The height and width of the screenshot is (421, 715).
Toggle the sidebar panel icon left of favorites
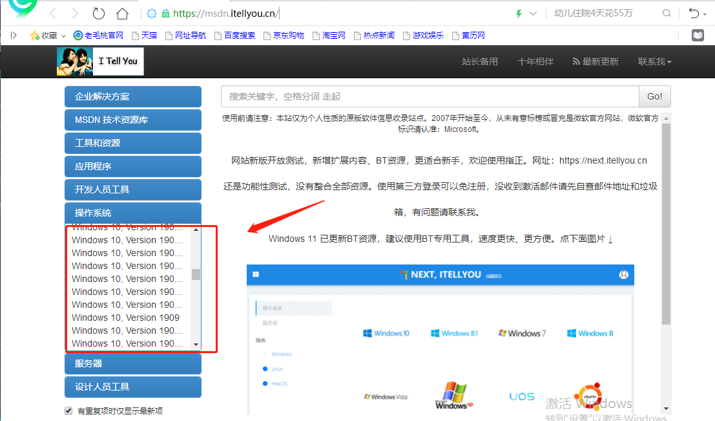pos(14,35)
